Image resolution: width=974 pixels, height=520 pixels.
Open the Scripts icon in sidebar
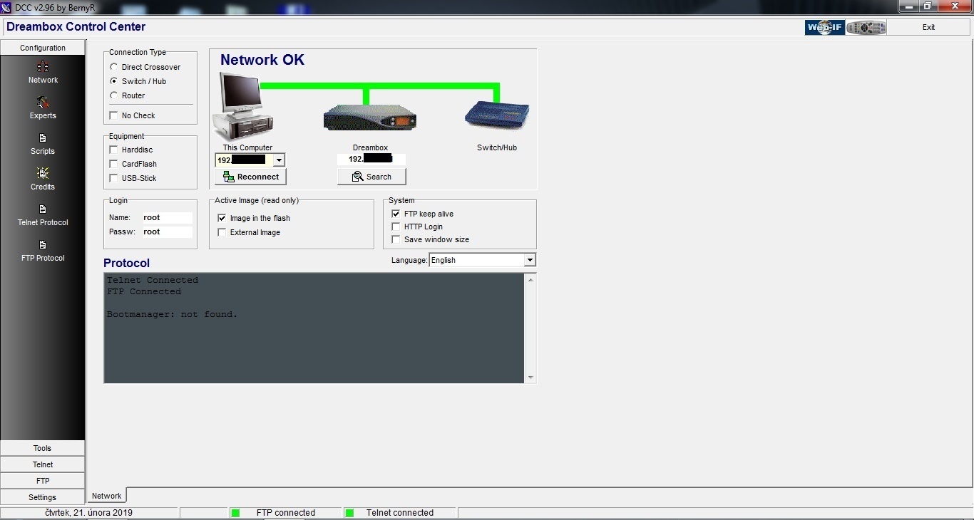coord(43,138)
